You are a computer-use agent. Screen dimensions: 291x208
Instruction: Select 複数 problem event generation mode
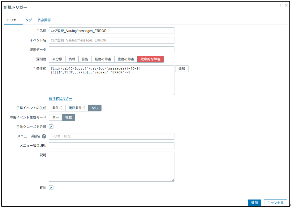click(68, 117)
